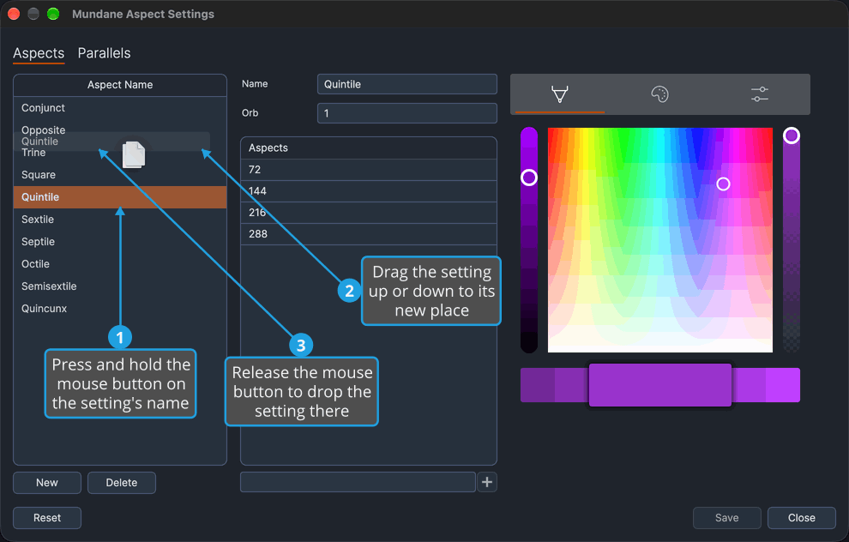Select Sextile in the aspect list
Screen dimensions: 849x542
tap(120, 220)
